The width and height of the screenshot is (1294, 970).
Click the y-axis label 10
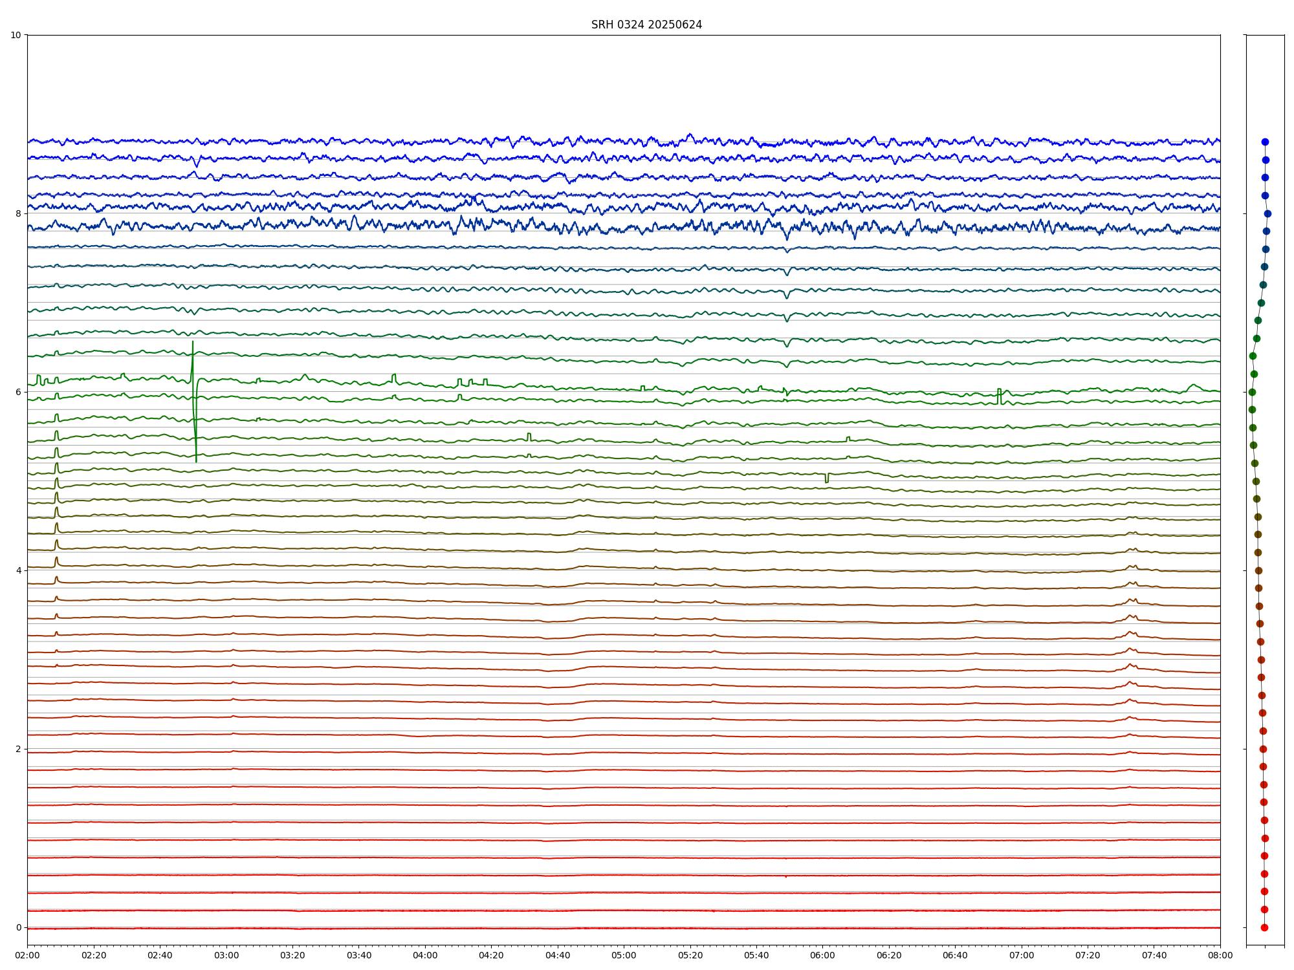point(16,35)
